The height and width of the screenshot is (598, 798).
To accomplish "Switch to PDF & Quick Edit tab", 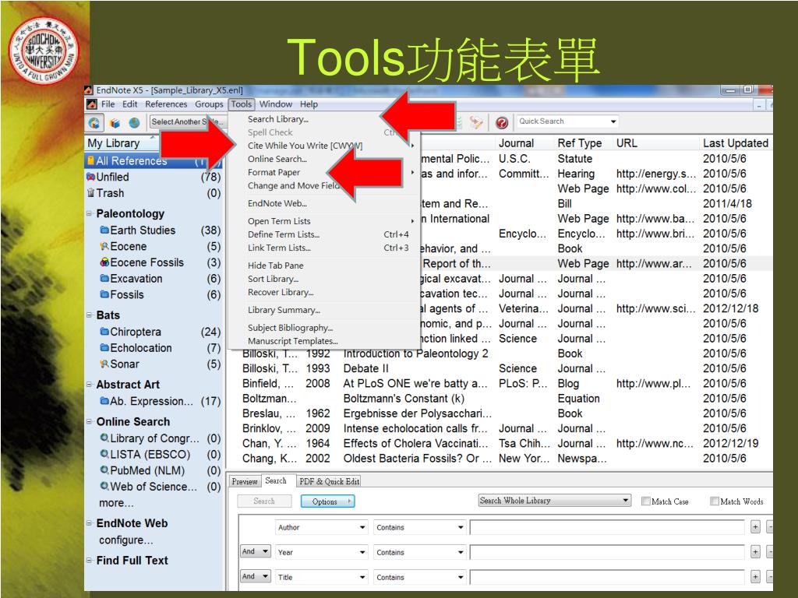I will coord(330,481).
